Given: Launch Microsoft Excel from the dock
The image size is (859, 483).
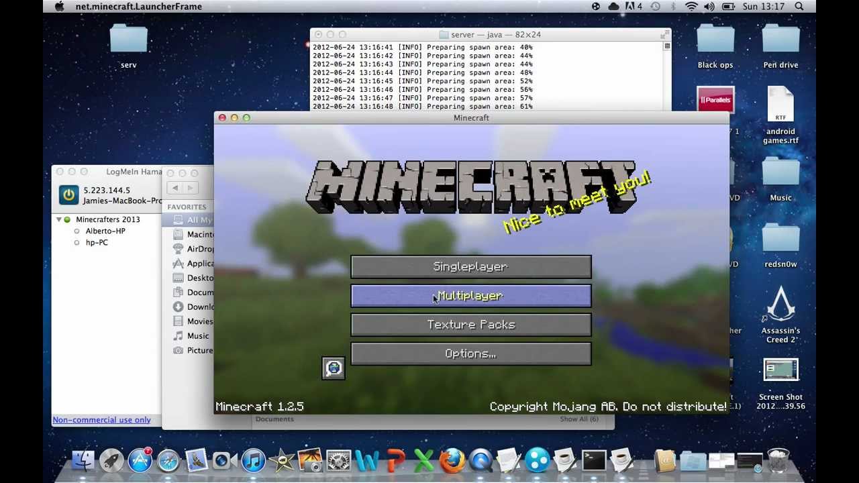Looking at the screenshot, I should tap(423, 461).
